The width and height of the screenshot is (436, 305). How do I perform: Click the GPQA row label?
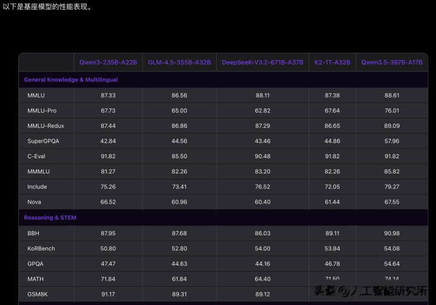35,263
